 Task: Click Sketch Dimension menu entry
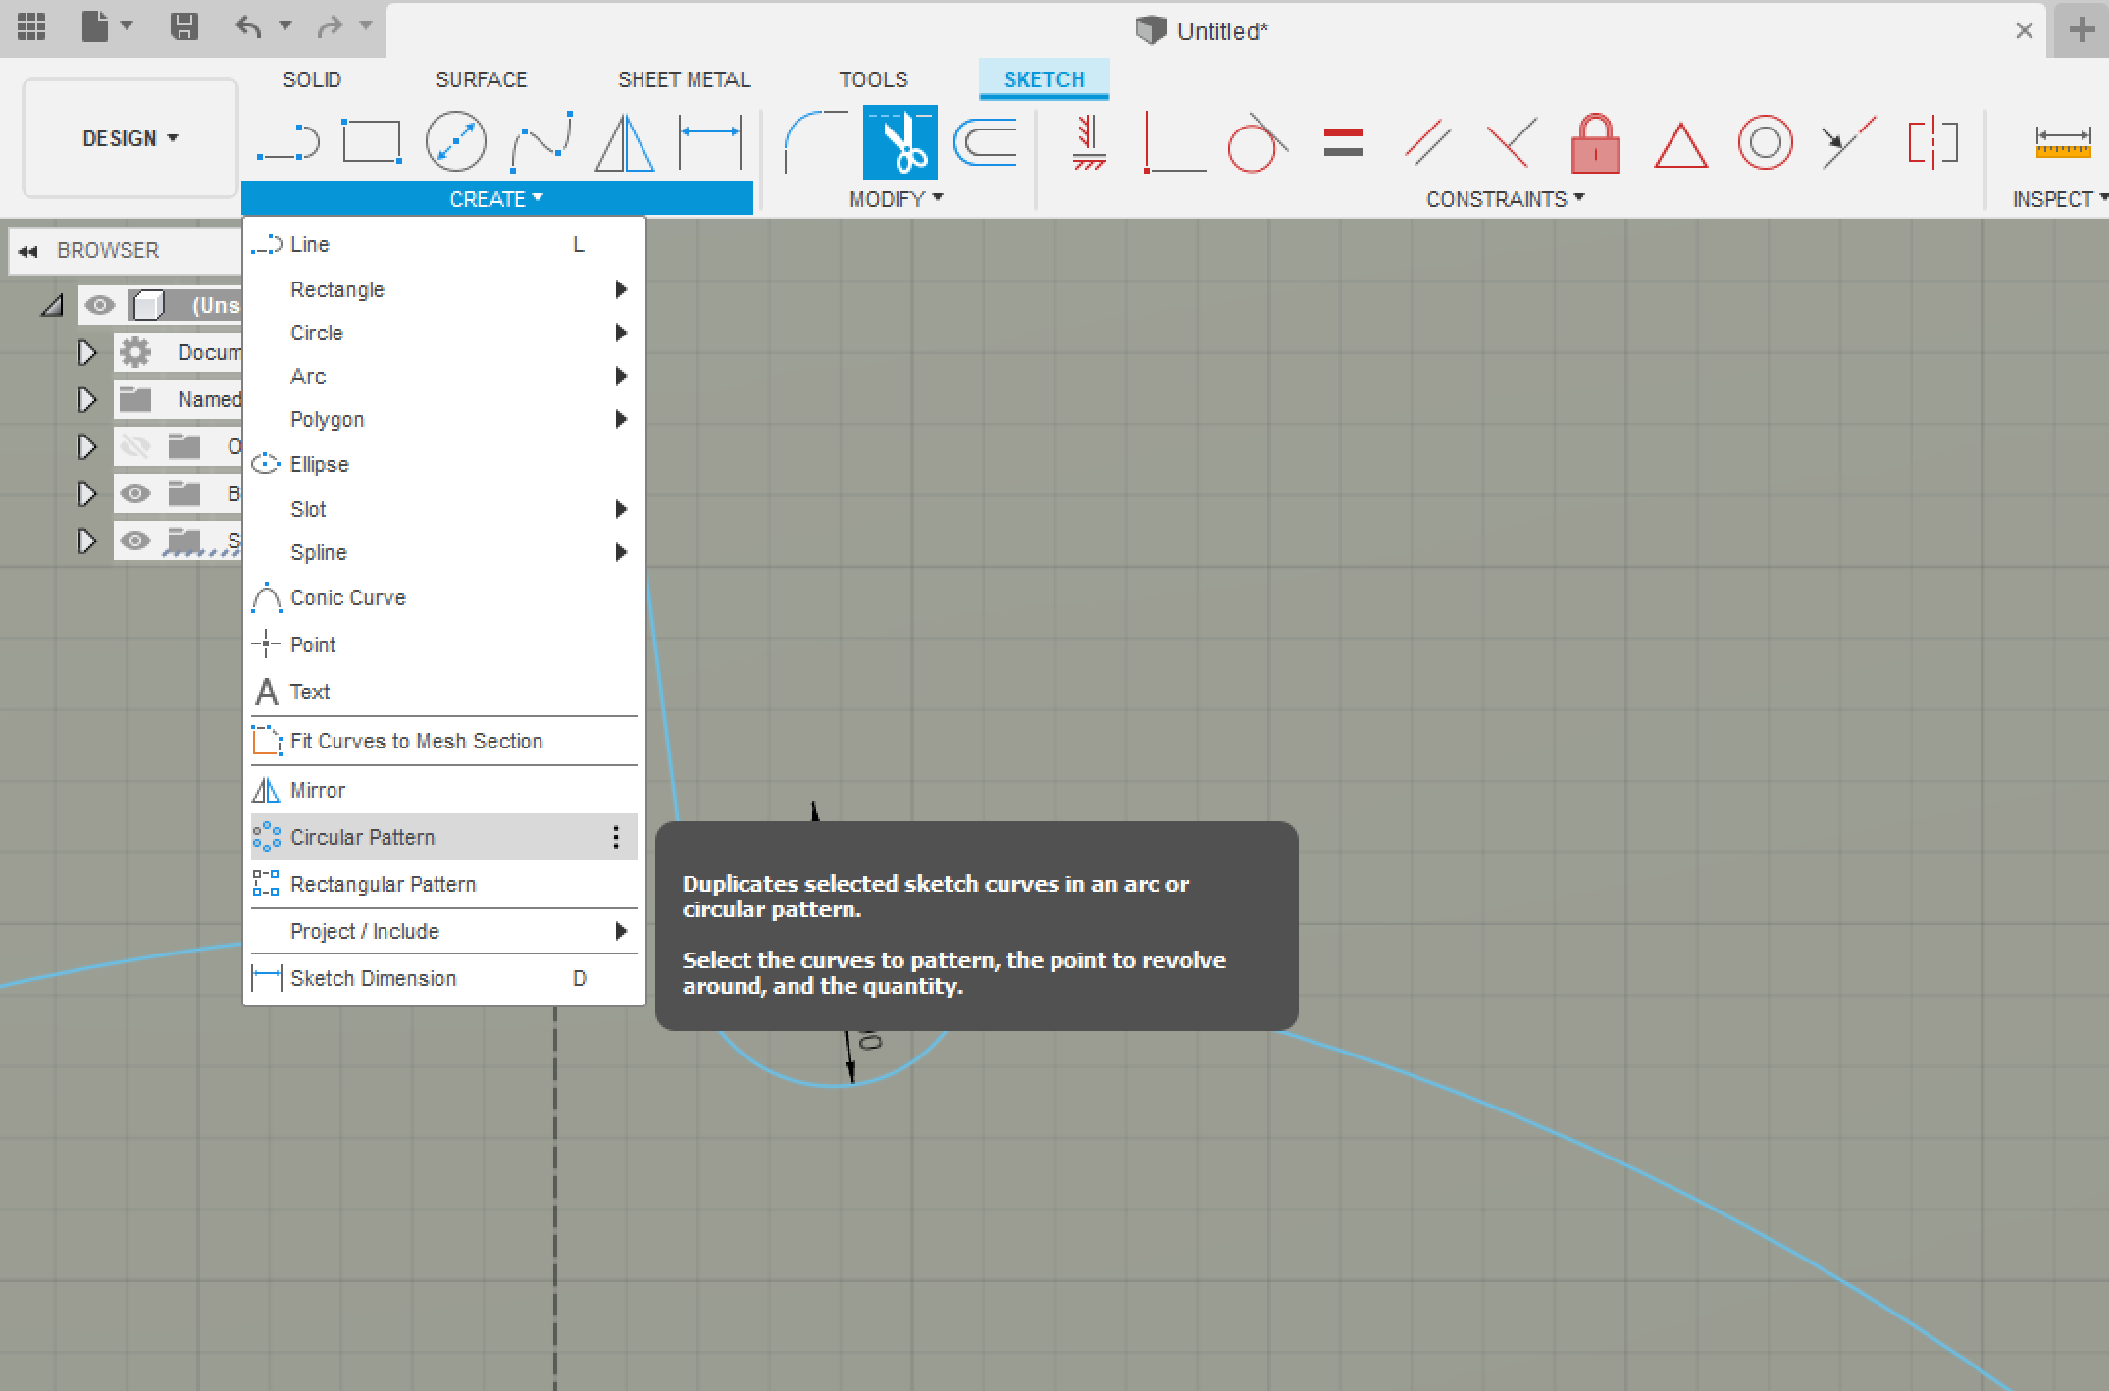point(373,978)
